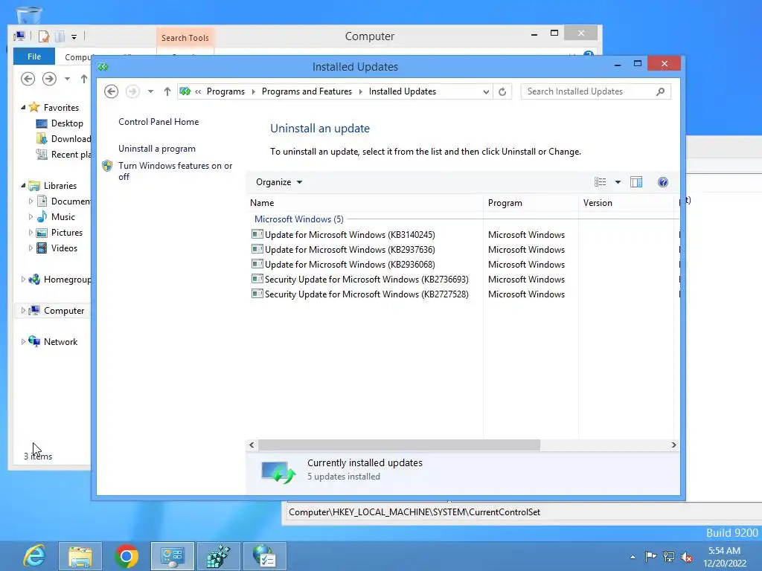Open recent locations dropdown in Installed Updates
This screenshot has height=571, width=762.
point(150,91)
